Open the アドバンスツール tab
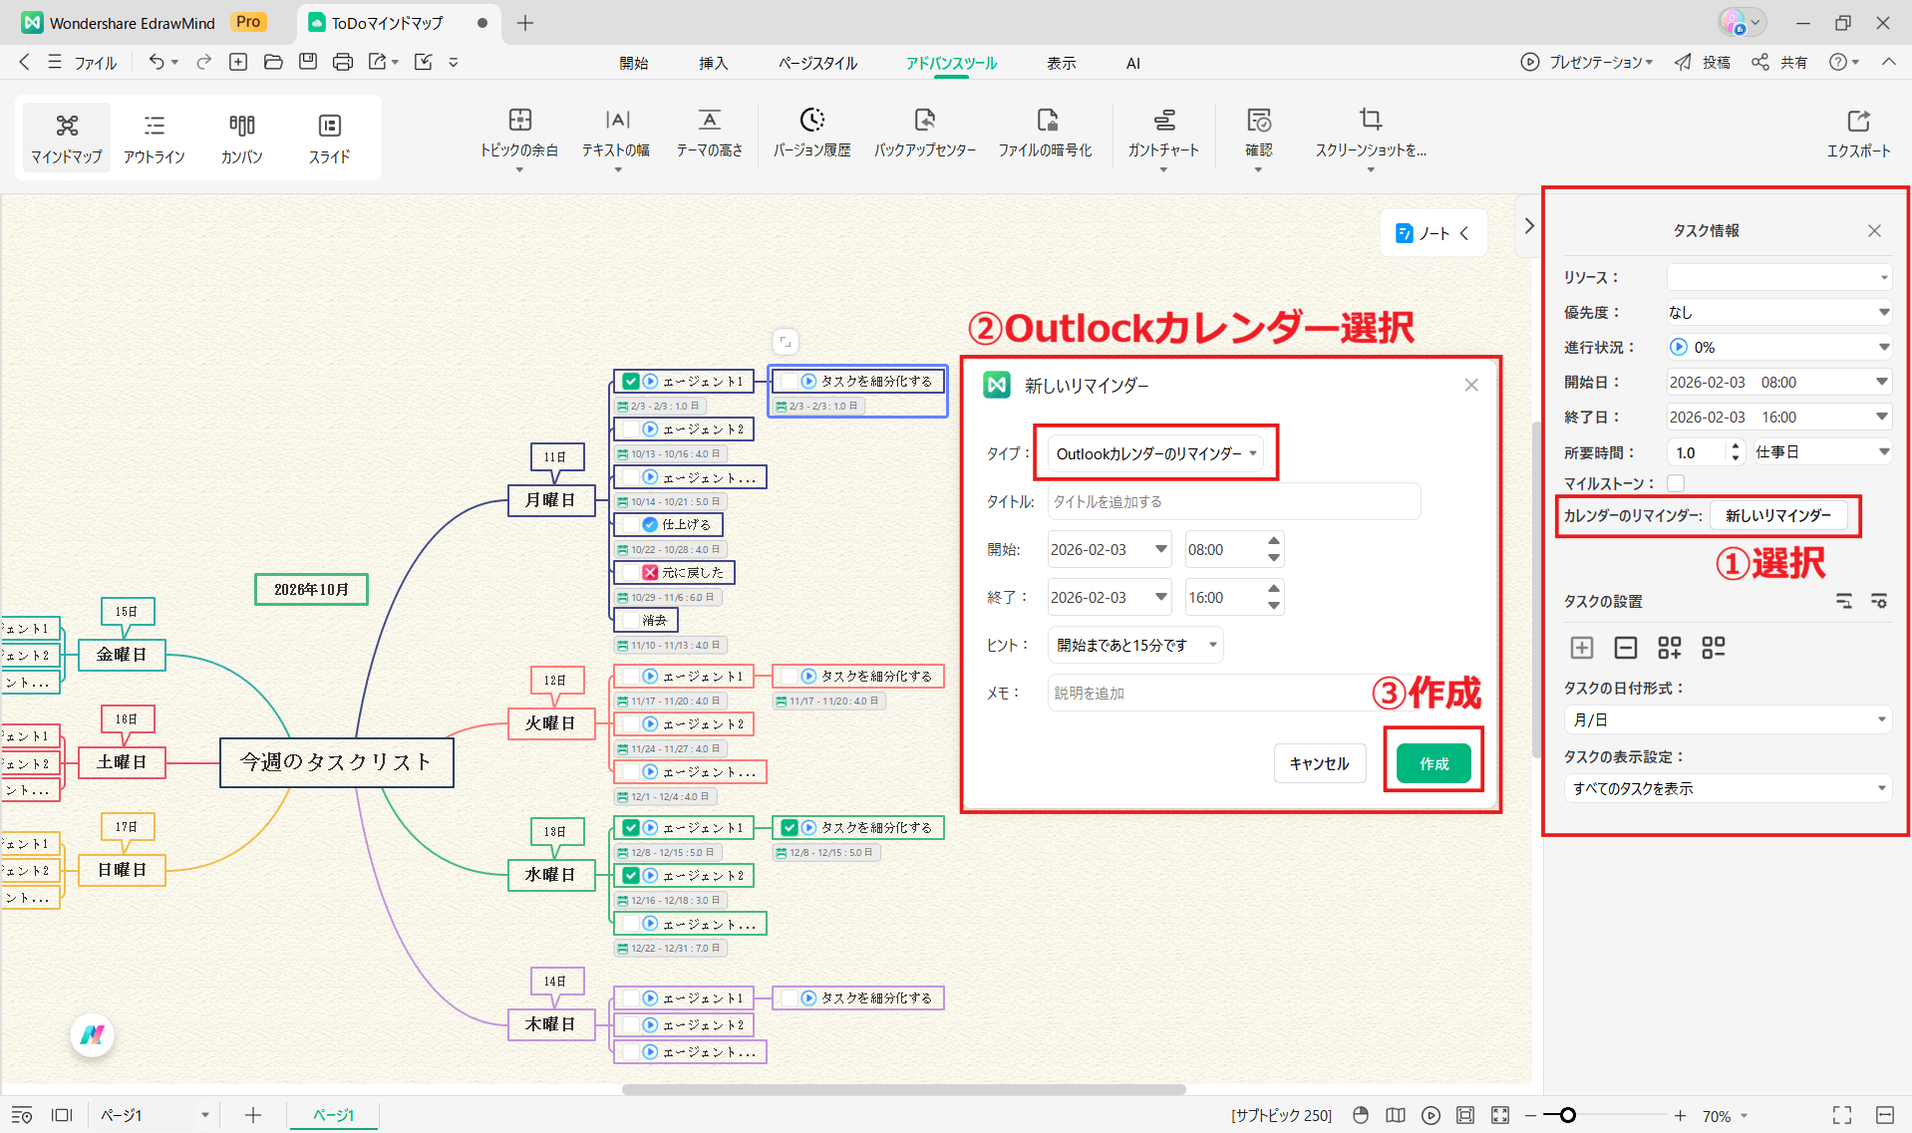1912x1133 pixels. 949,63
